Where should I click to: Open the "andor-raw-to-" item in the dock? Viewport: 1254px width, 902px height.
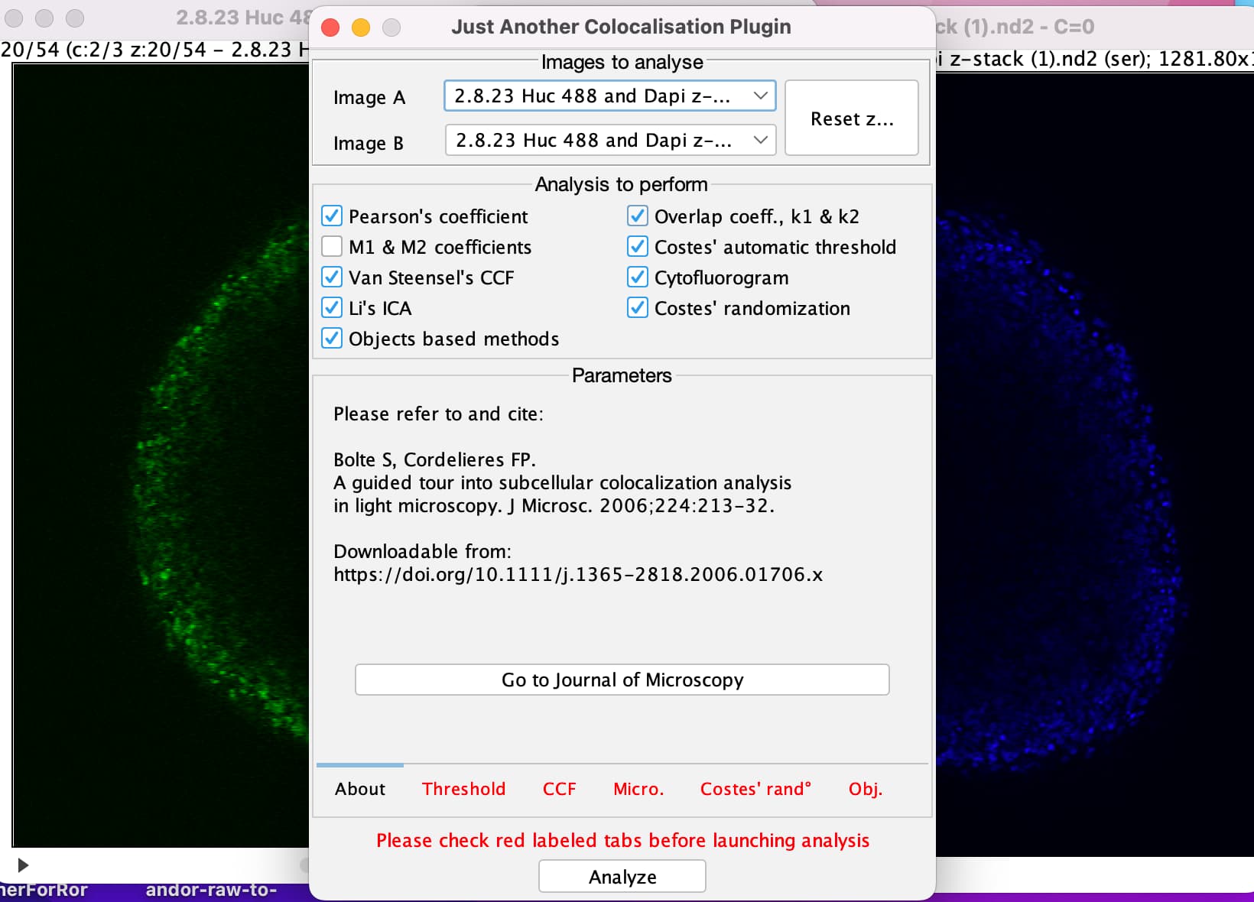212,890
